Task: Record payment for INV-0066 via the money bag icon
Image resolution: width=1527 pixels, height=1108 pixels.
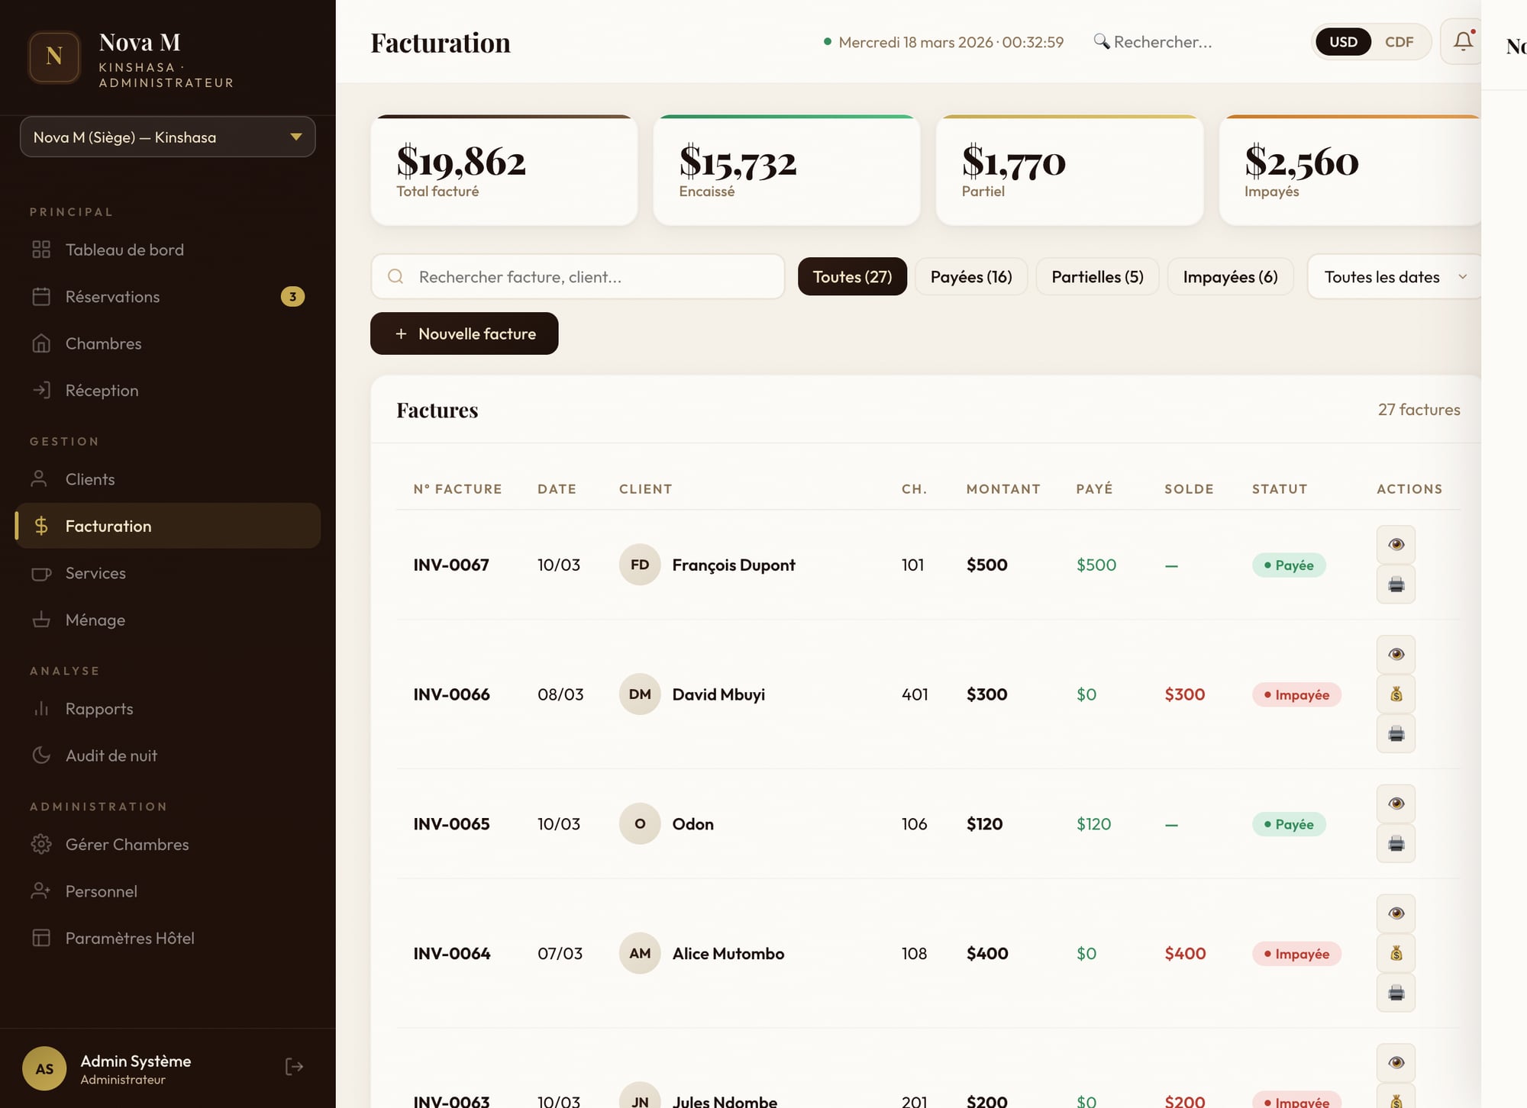Action: [1396, 694]
